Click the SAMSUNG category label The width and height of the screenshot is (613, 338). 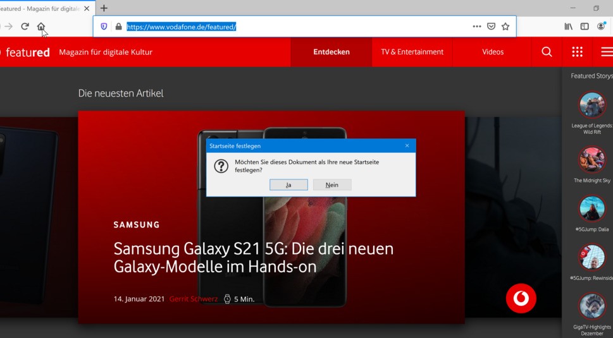click(x=137, y=225)
